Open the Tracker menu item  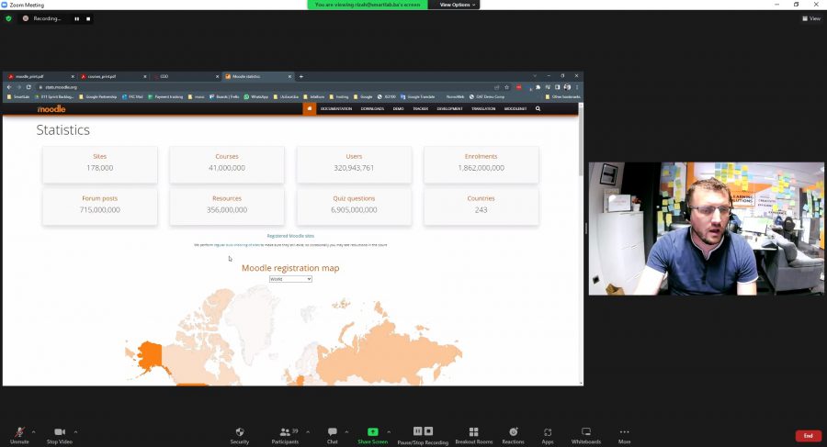click(420, 108)
